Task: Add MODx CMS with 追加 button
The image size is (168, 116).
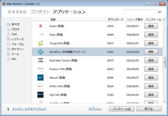Action: 151,86
